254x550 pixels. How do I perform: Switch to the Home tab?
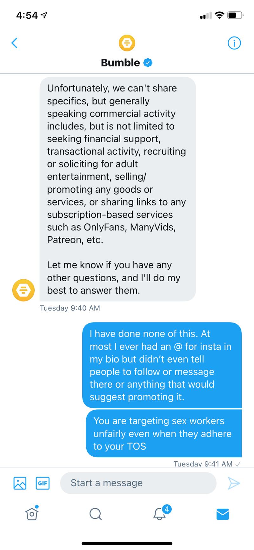[32, 513]
